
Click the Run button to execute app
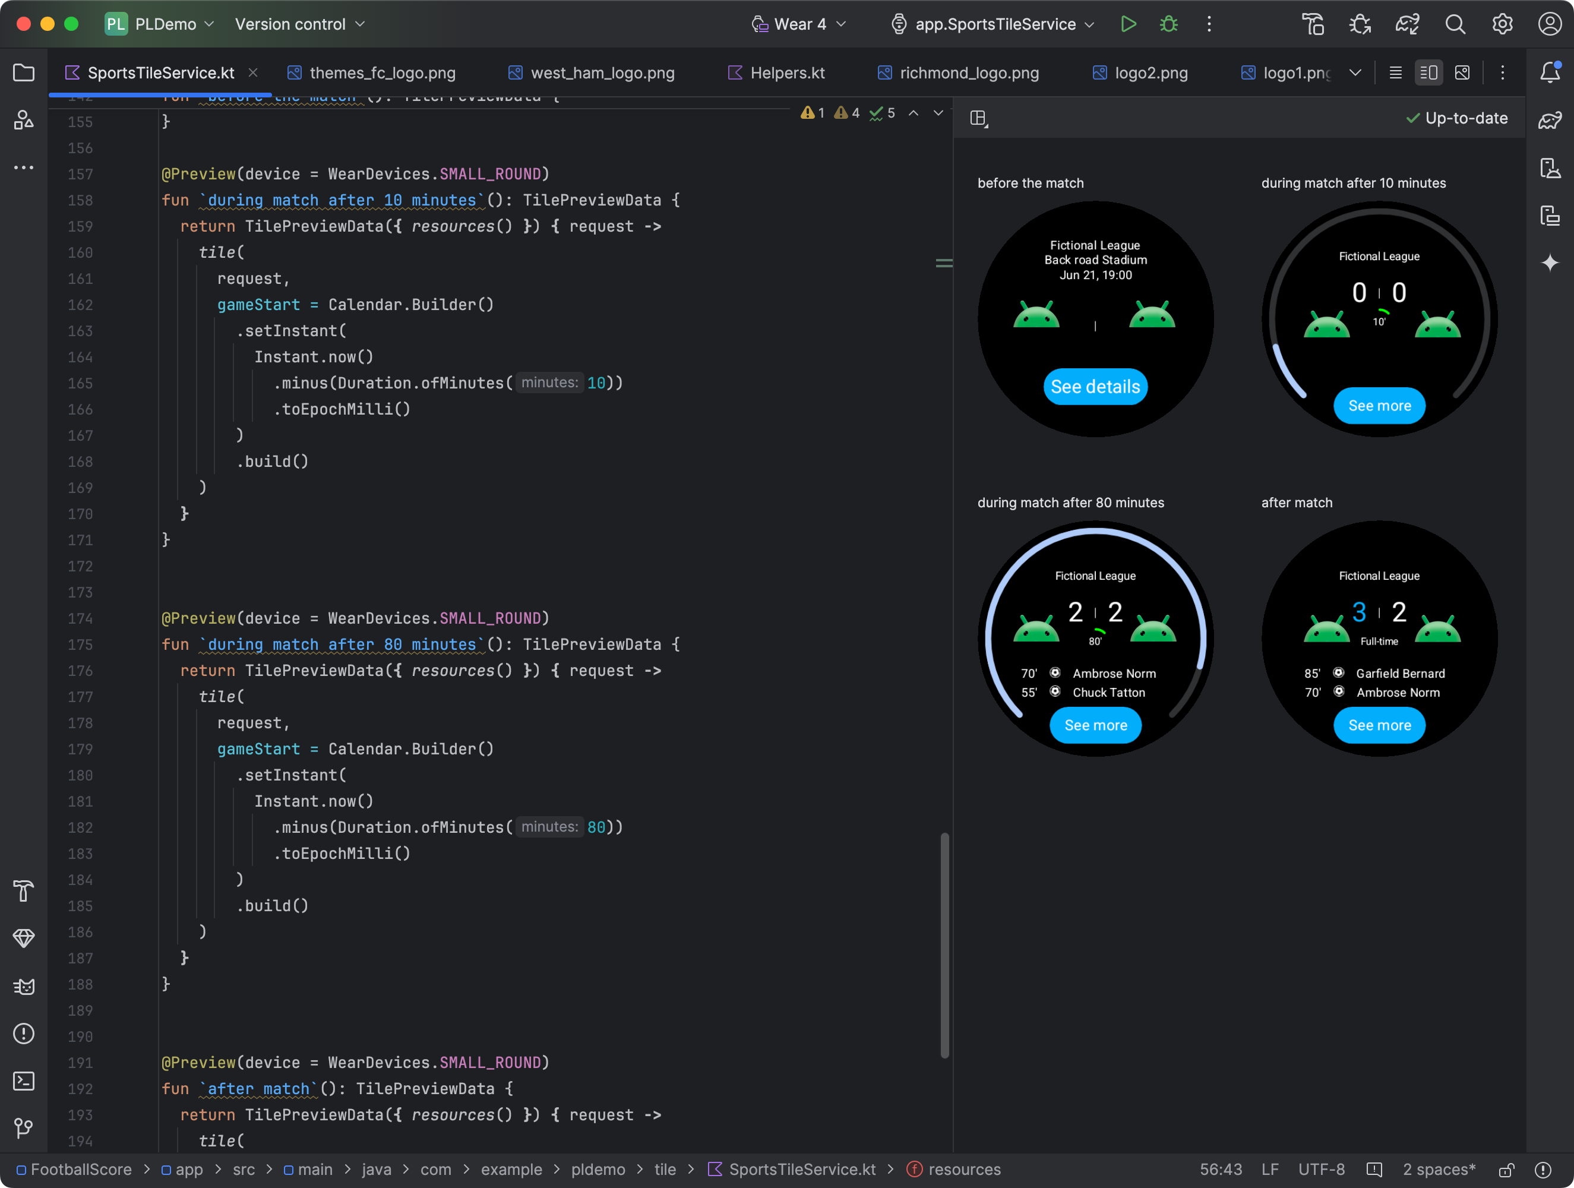[x=1129, y=24]
